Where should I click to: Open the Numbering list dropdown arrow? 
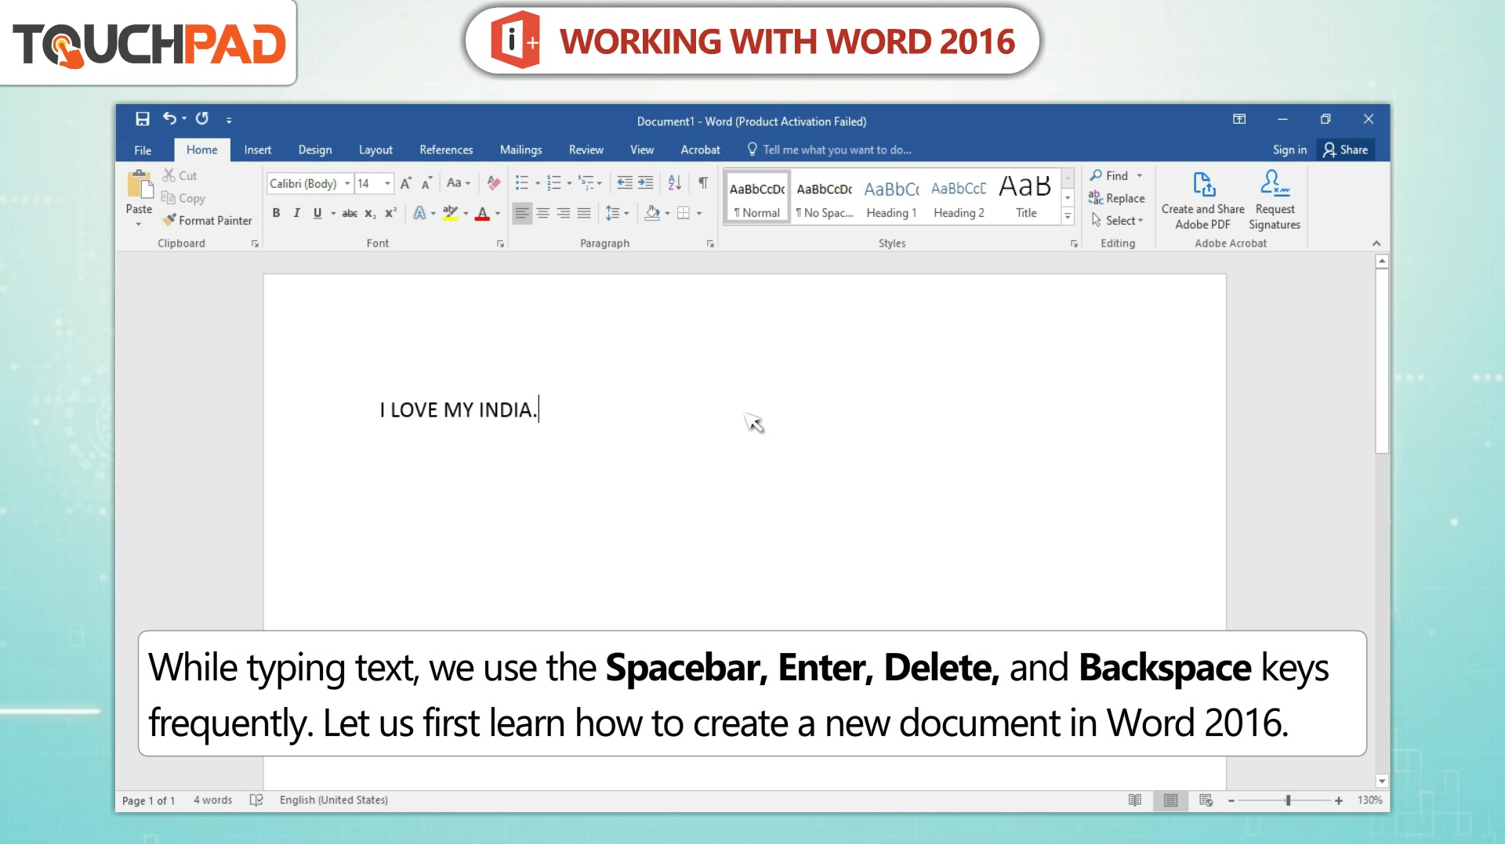[x=569, y=184]
